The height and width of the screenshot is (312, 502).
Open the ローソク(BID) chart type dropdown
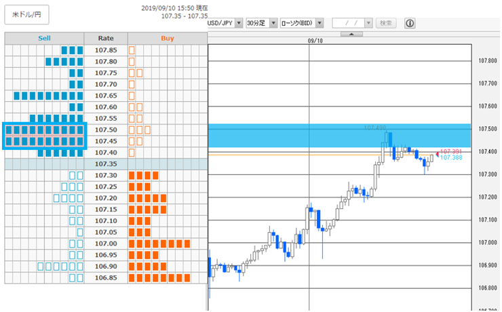point(320,23)
